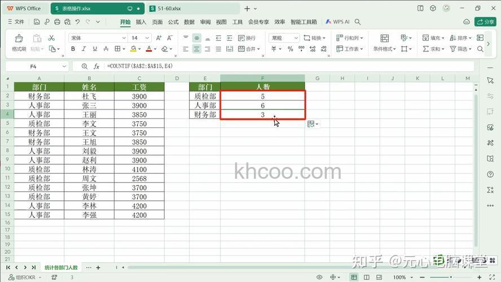The width and height of the screenshot is (501, 282).
Task: Click the cloud sync icon near Share
Action: point(467,22)
